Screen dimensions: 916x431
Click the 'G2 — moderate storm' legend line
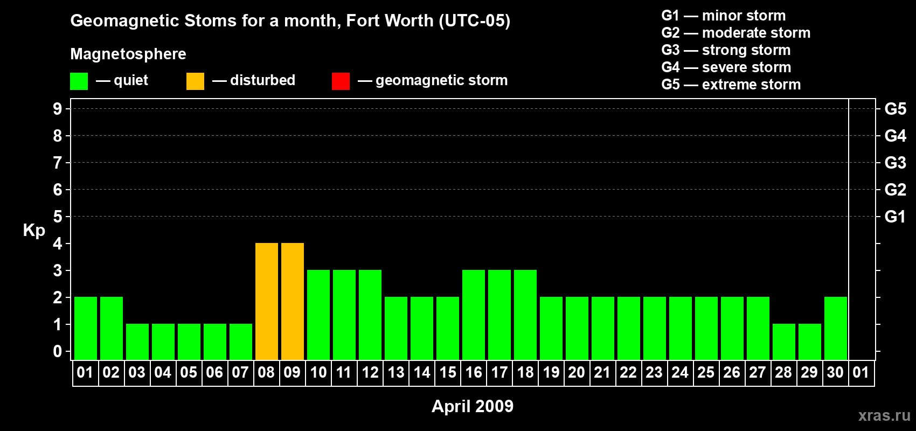[x=736, y=32]
